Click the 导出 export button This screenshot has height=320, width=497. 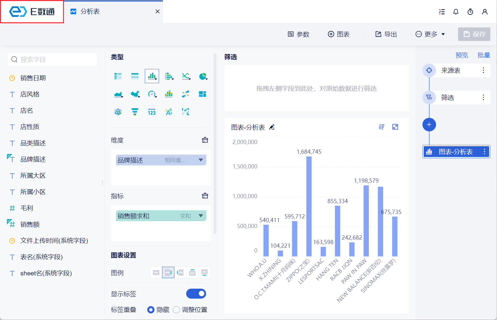click(386, 34)
